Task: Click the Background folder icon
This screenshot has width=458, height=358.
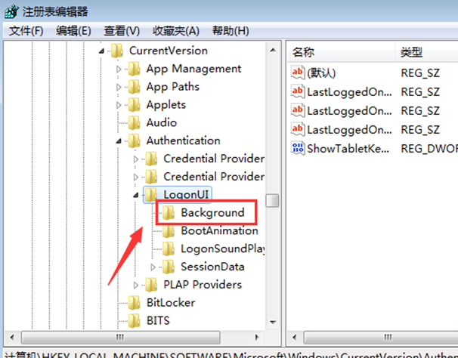Action: 168,213
